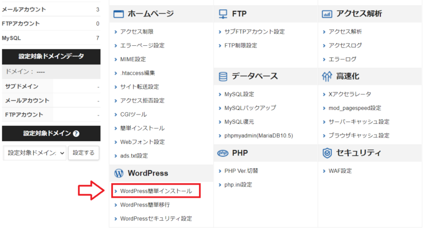Open CGIツール
Image resolution: width=436 pixels, height=237 pixels.
[x=134, y=114]
